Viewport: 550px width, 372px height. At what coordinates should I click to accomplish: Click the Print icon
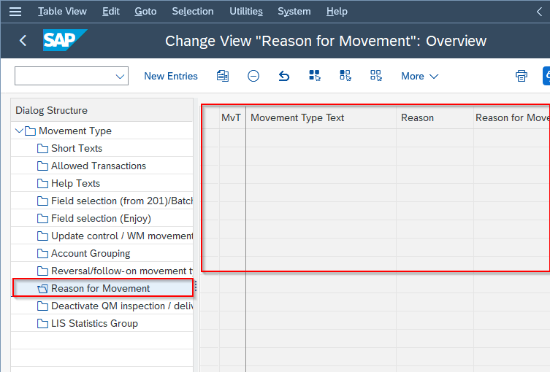[522, 76]
